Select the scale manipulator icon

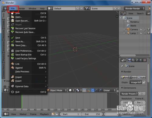click(100, 90)
